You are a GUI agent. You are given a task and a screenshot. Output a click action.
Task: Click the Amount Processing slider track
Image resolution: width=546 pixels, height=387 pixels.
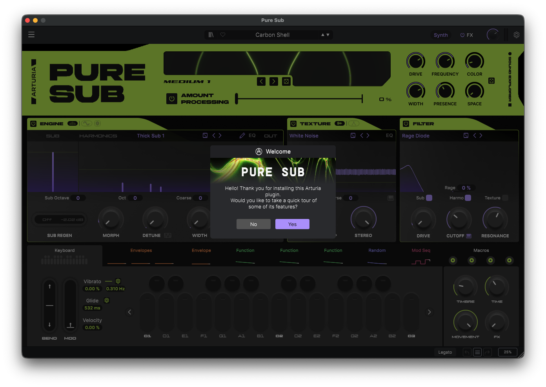(x=299, y=99)
